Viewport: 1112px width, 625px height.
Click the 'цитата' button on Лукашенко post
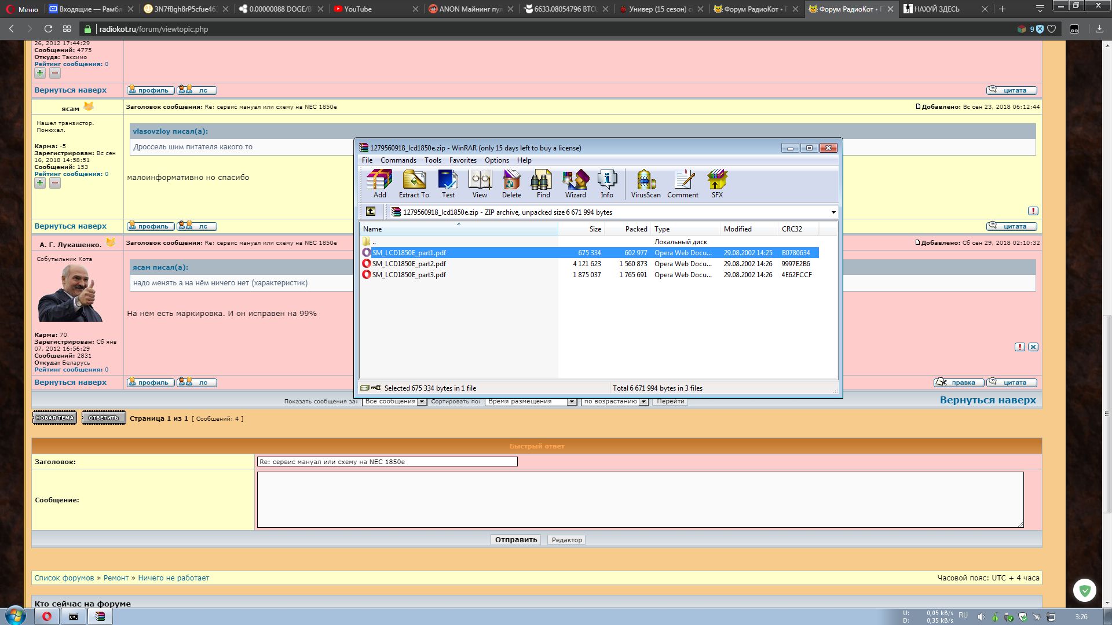1011,383
